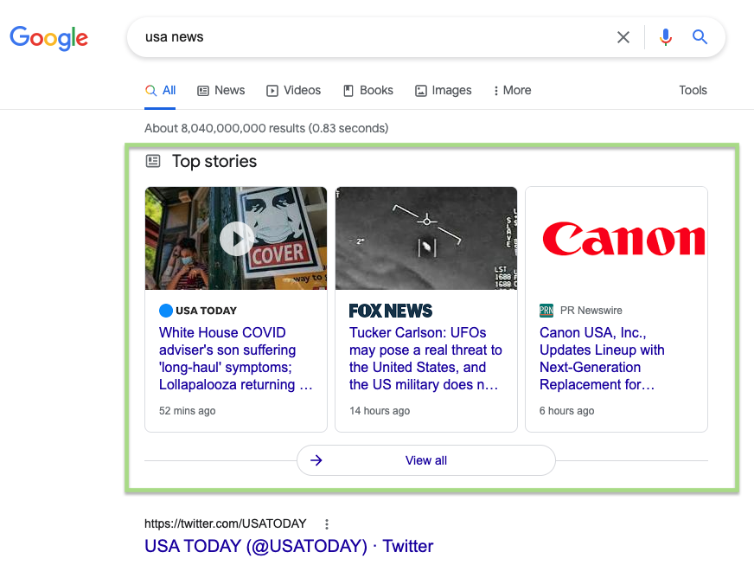Click the 'PR Newswire' source name
The image size is (754, 565).
pos(591,311)
